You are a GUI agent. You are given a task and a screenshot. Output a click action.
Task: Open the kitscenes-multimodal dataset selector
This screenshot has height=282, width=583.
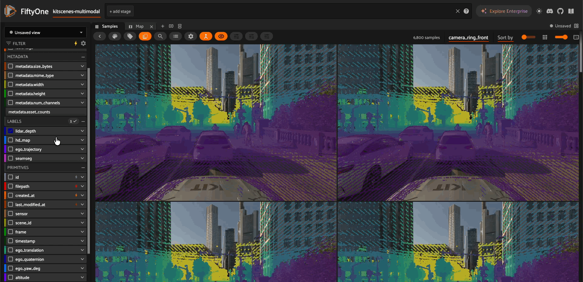(x=76, y=12)
